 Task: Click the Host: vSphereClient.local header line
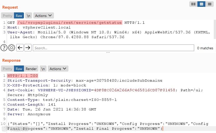(39, 27)
